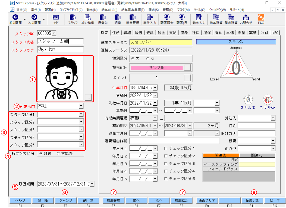Tick チェック区分3 checkbox
This screenshot has height=208, width=286.
pyautogui.click(x=166, y=164)
